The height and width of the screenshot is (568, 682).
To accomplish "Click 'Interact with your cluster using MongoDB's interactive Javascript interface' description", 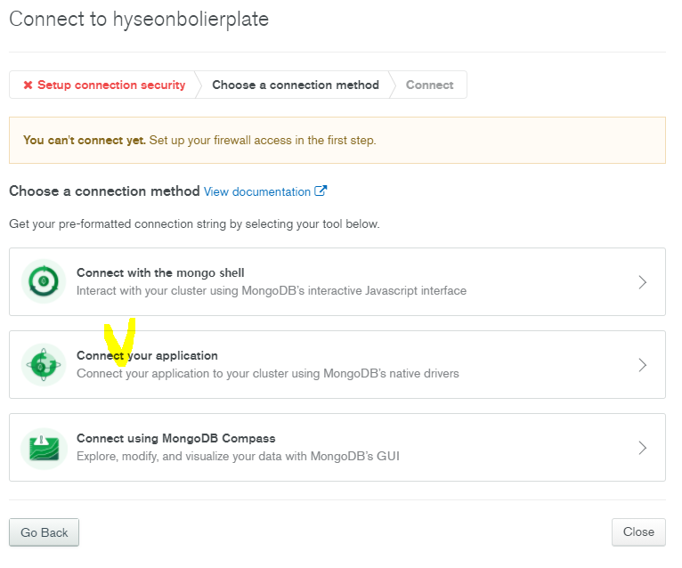I will pos(272,290).
